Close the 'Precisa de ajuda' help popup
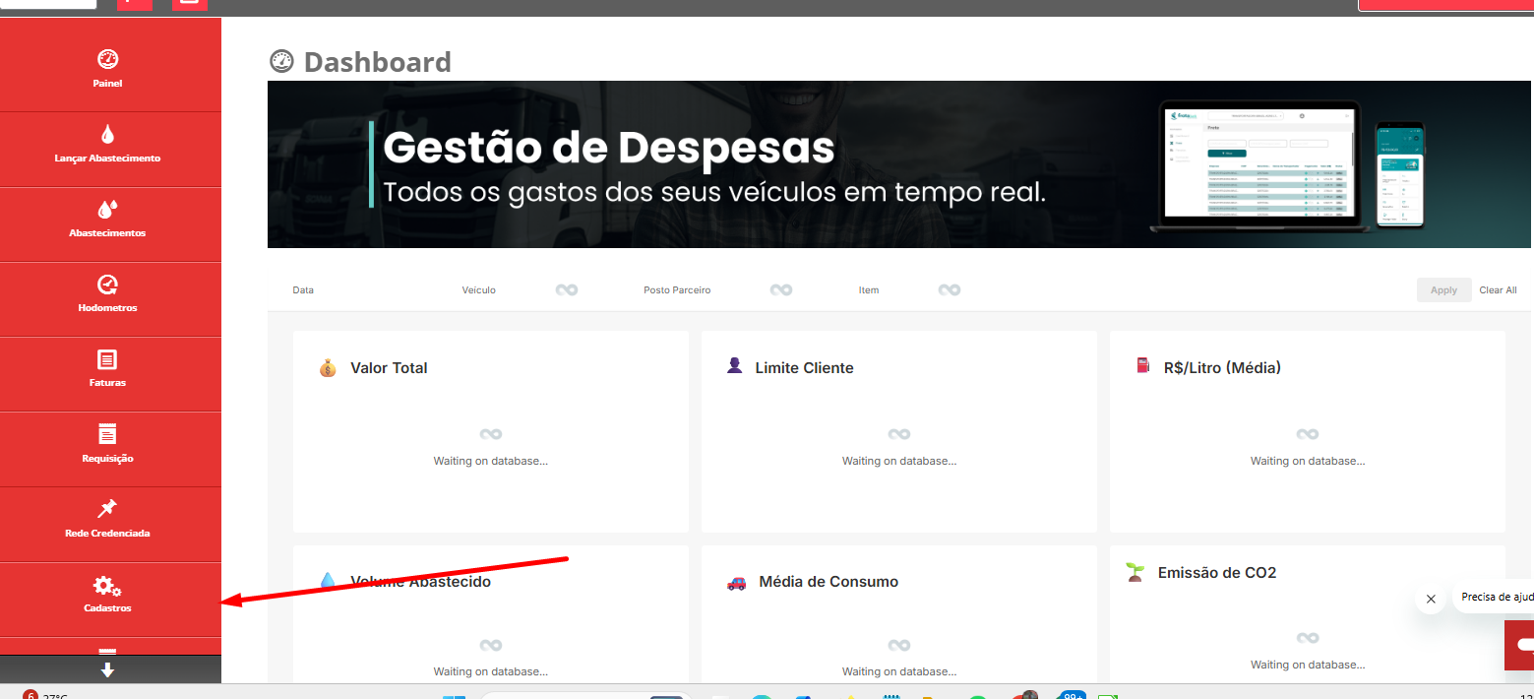 coord(1431,599)
